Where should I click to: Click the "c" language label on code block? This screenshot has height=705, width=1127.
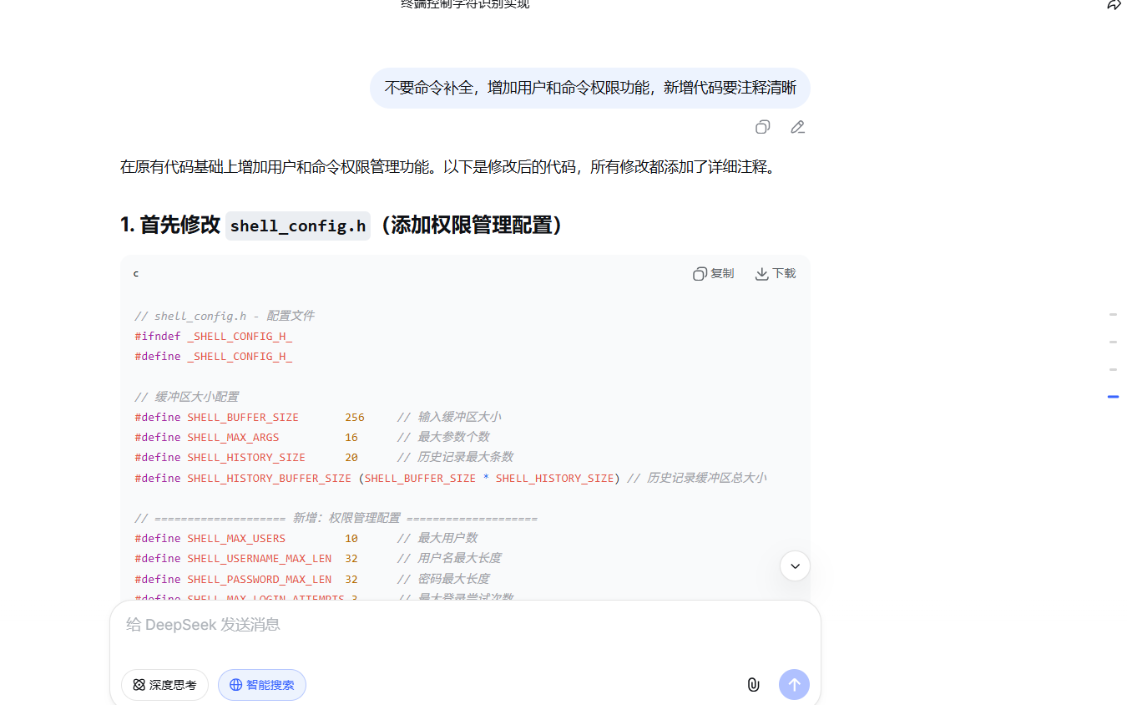[136, 274]
